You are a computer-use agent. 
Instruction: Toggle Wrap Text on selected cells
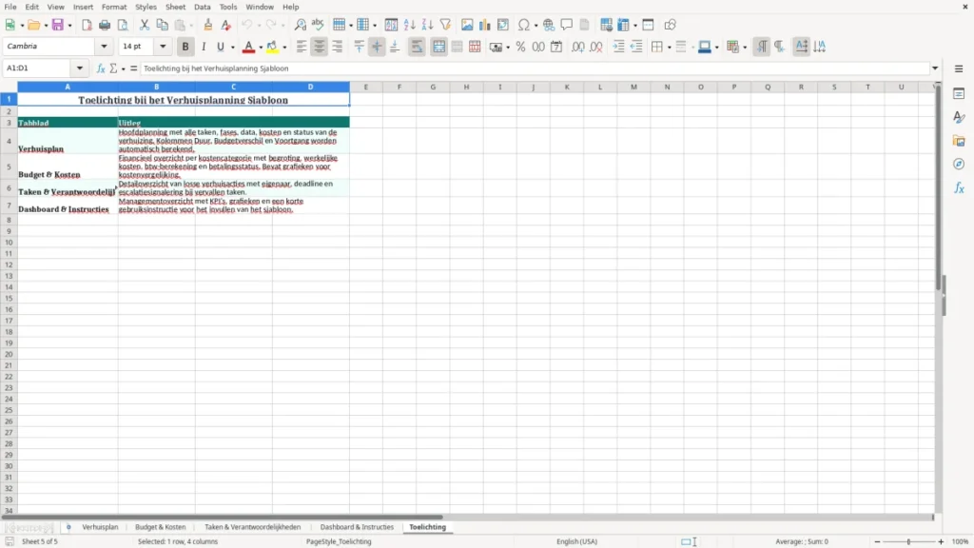pyautogui.click(x=417, y=47)
